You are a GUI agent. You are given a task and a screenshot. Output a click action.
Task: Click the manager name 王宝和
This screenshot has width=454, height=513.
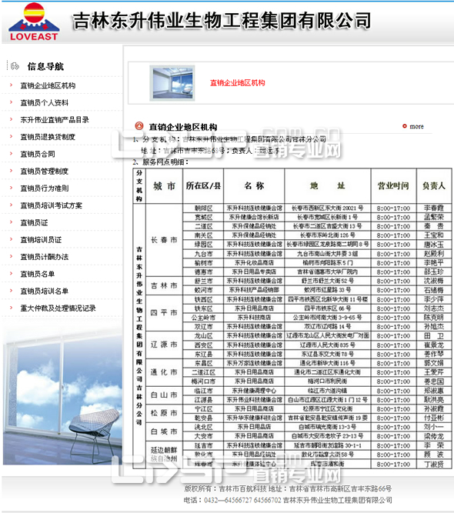tap(434, 235)
